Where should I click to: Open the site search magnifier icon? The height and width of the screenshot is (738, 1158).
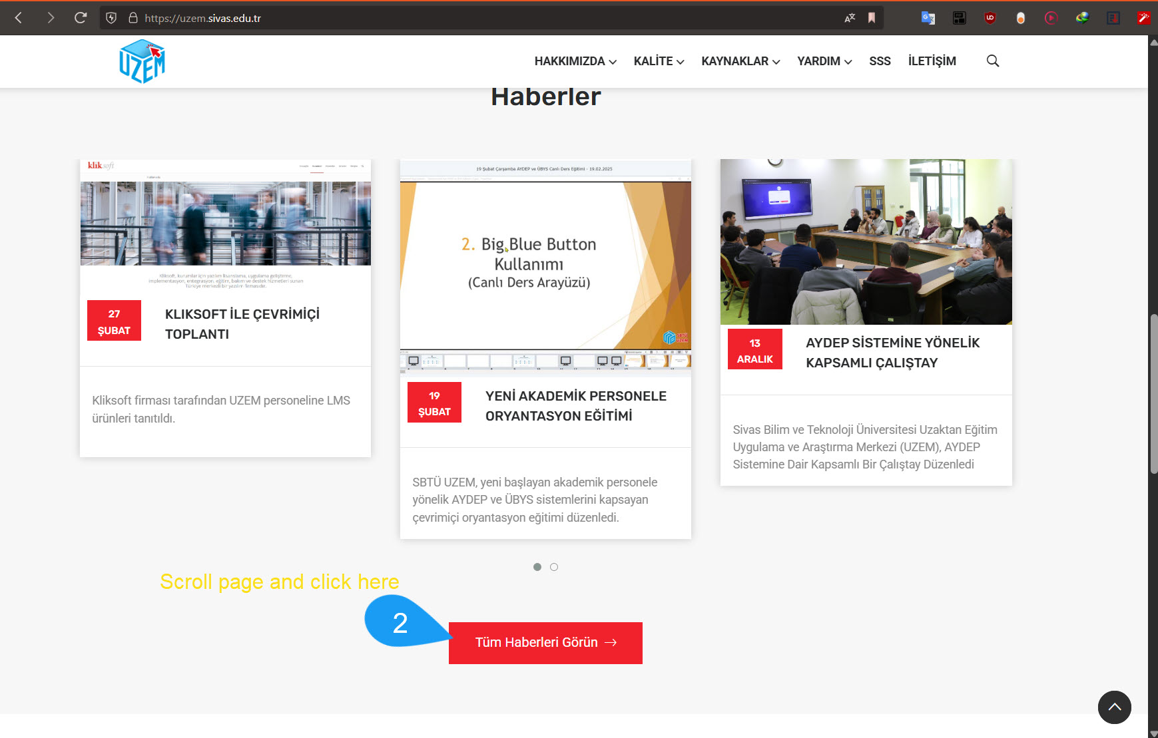[x=992, y=61]
